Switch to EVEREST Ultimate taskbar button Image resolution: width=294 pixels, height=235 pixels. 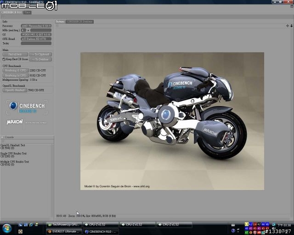[x=64, y=232]
